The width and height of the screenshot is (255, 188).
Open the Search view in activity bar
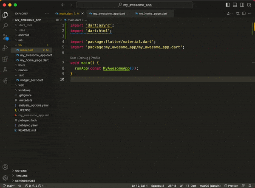click(5, 25)
